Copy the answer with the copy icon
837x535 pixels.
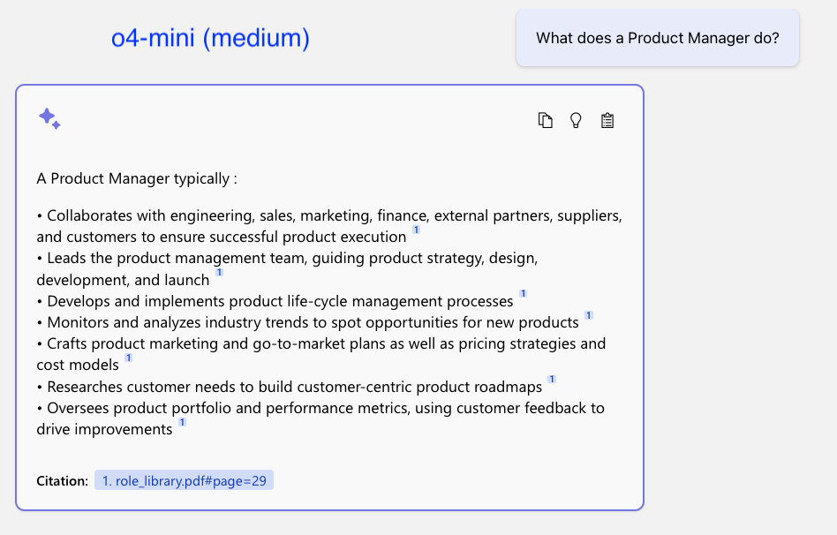pos(545,120)
